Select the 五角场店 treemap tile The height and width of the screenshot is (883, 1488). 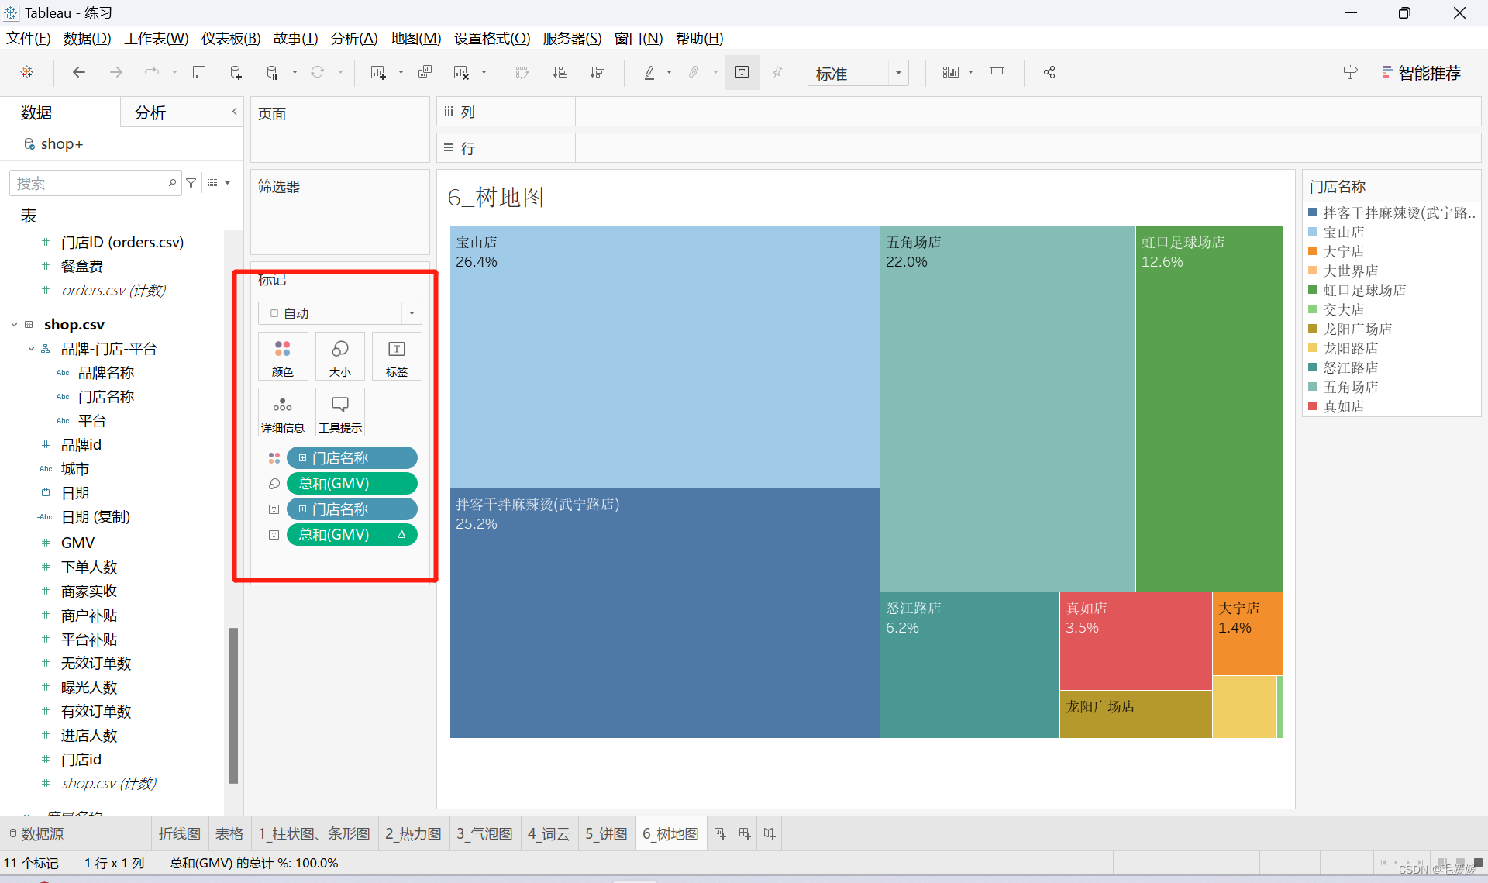1007,409
